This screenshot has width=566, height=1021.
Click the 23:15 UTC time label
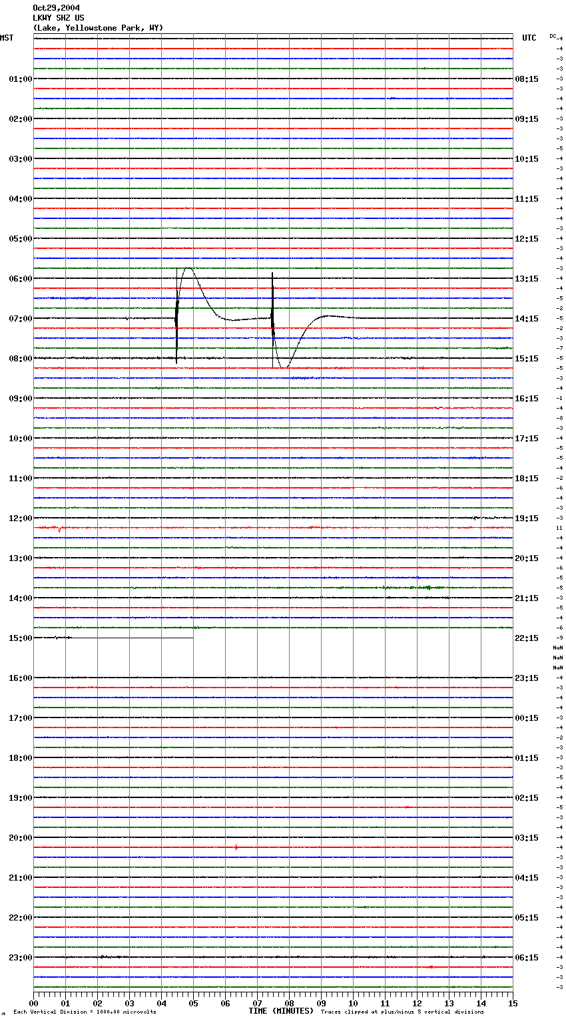coord(527,678)
